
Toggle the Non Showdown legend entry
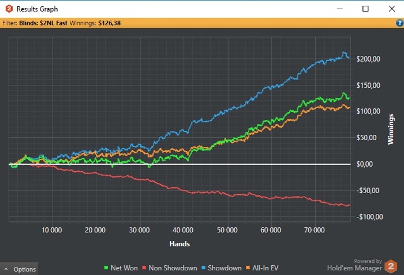tap(170, 268)
